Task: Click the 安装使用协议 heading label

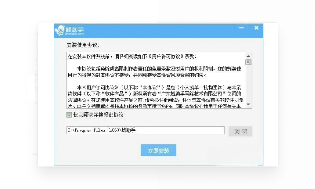Action: pyautogui.click(x=83, y=45)
